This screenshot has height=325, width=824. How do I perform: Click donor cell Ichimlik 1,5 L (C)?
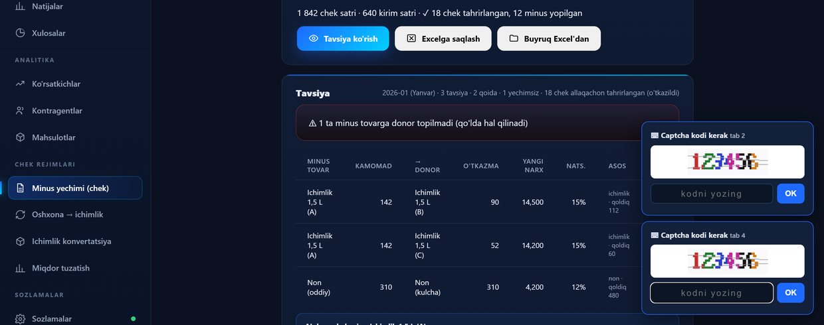tap(427, 245)
